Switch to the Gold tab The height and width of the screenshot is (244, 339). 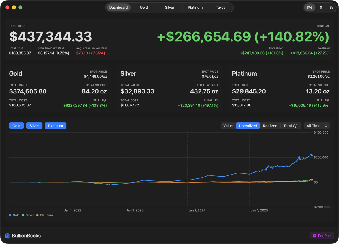click(x=144, y=8)
